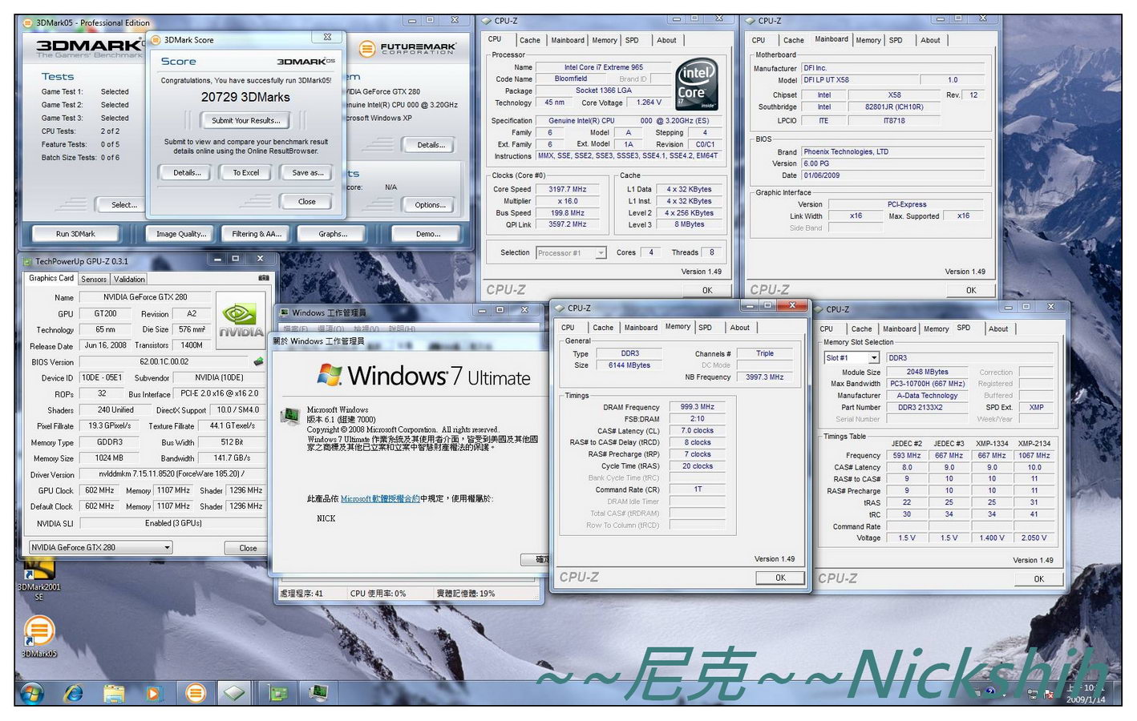
Task: Click the Futuremark Corporation logo
Action: [x=407, y=49]
